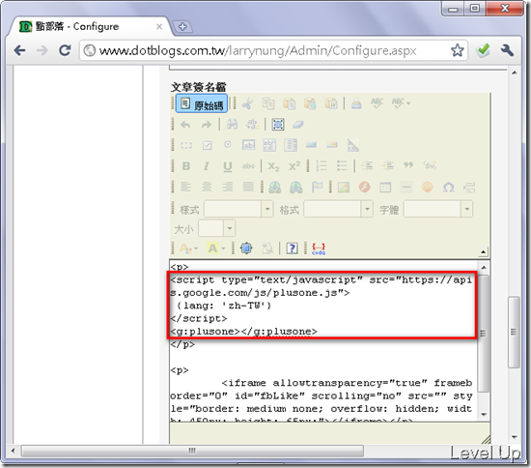Image resolution: width=531 pixels, height=468 pixels.
Task: Insert a form element icon
Action: pyautogui.click(x=186, y=145)
